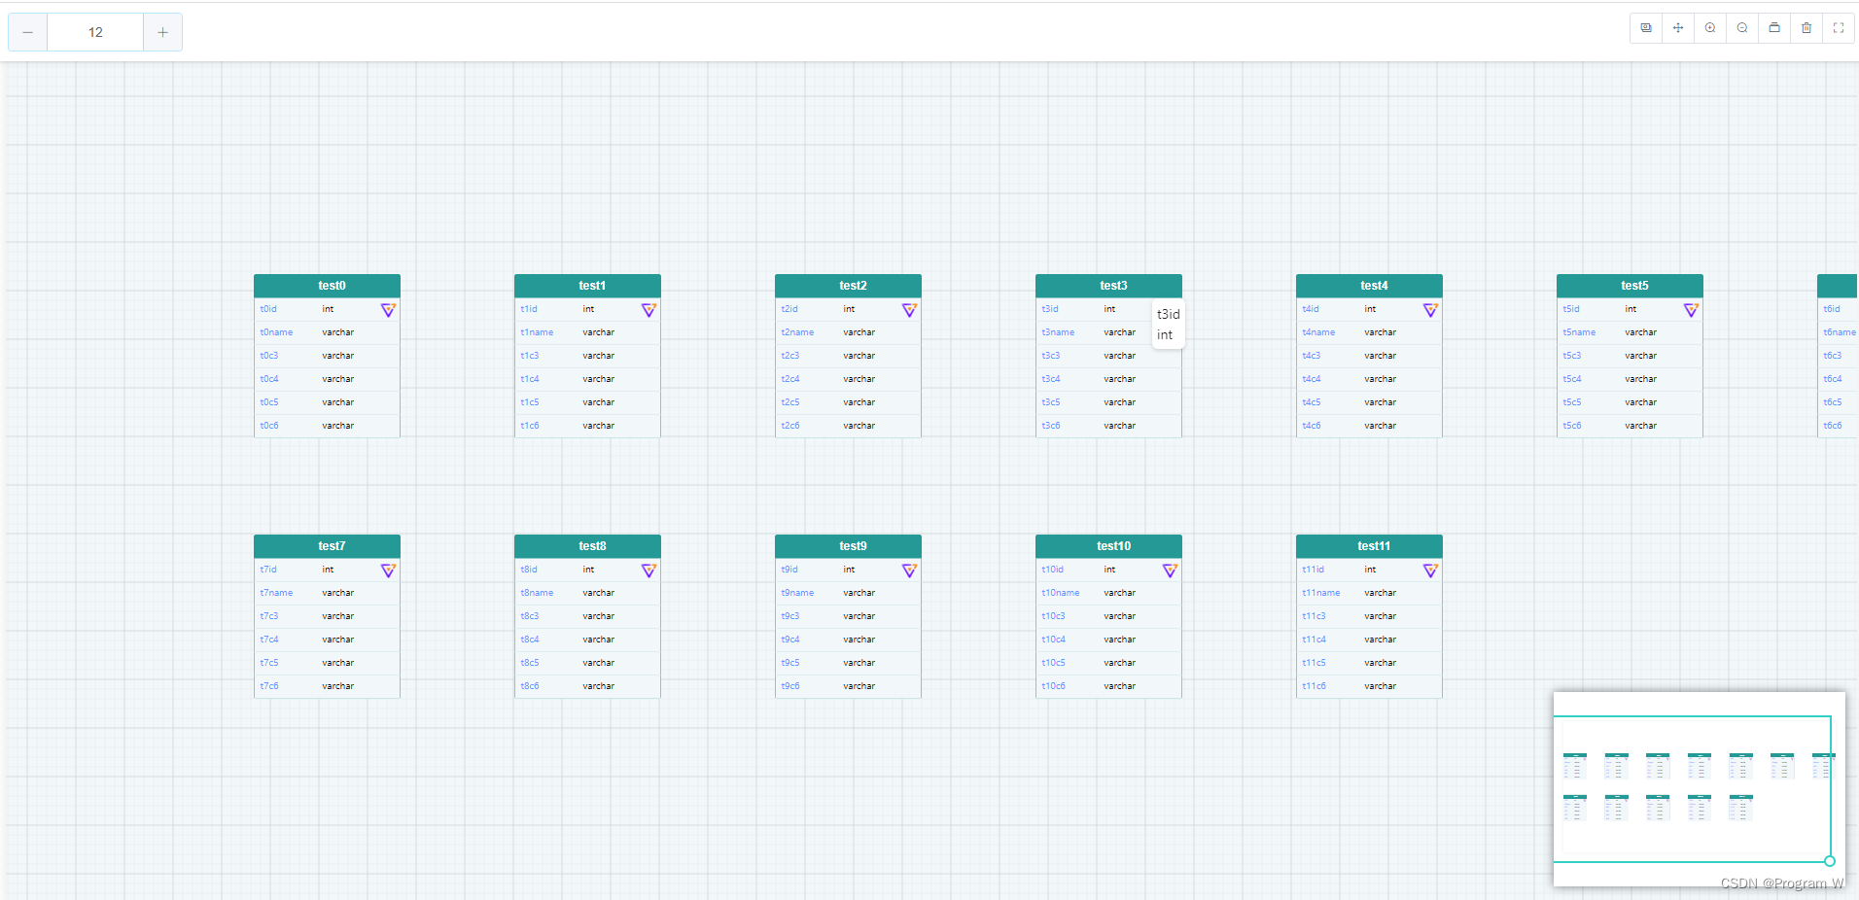Select the test8 table header

coord(587,546)
